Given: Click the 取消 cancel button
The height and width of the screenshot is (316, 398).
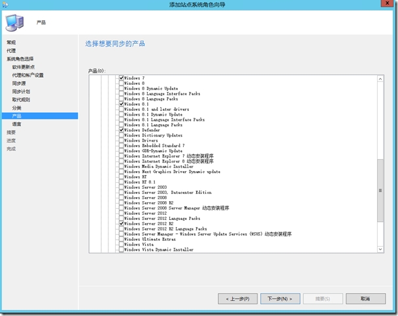Looking at the screenshot, I should (365, 299).
